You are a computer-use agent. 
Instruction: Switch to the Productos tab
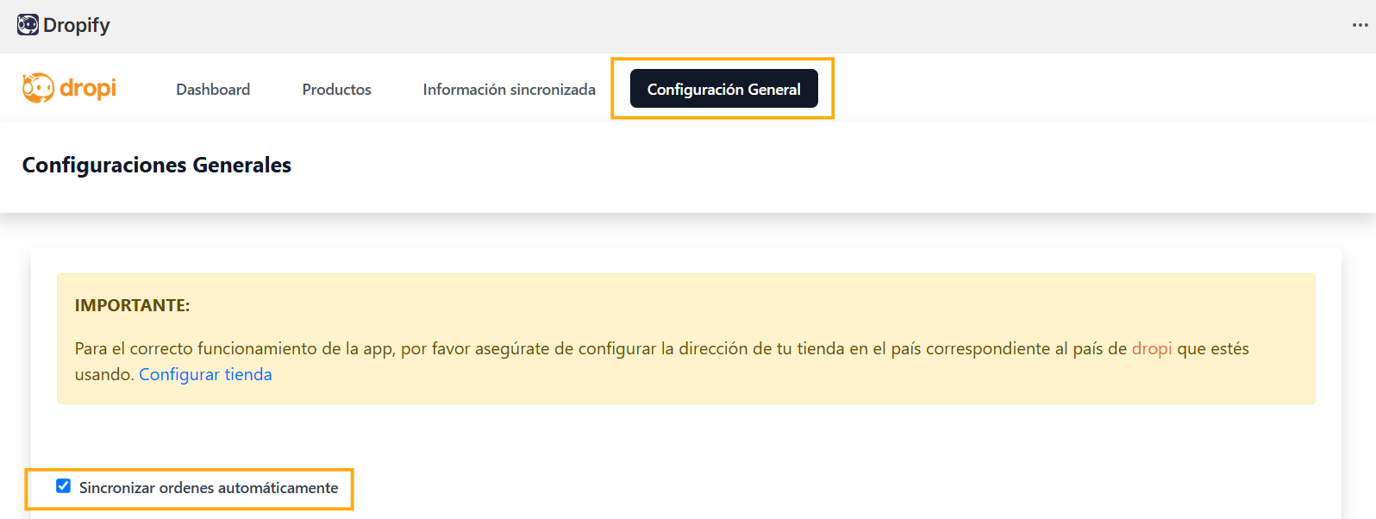337,89
